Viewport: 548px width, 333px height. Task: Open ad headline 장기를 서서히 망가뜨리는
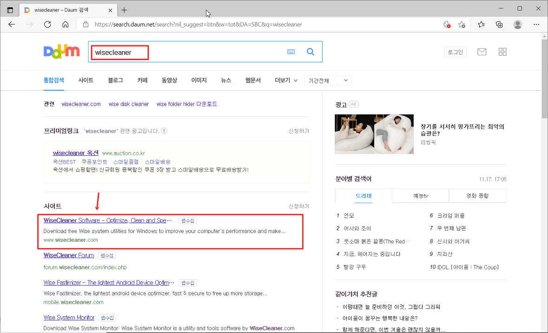click(x=462, y=130)
